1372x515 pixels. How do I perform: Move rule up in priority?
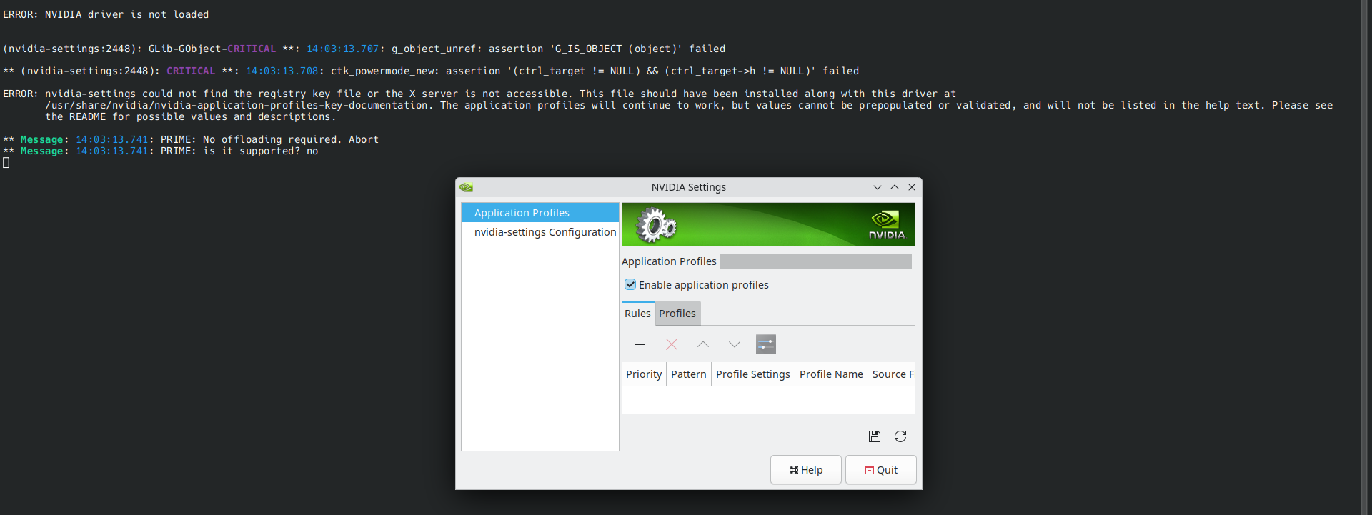pyautogui.click(x=703, y=344)
